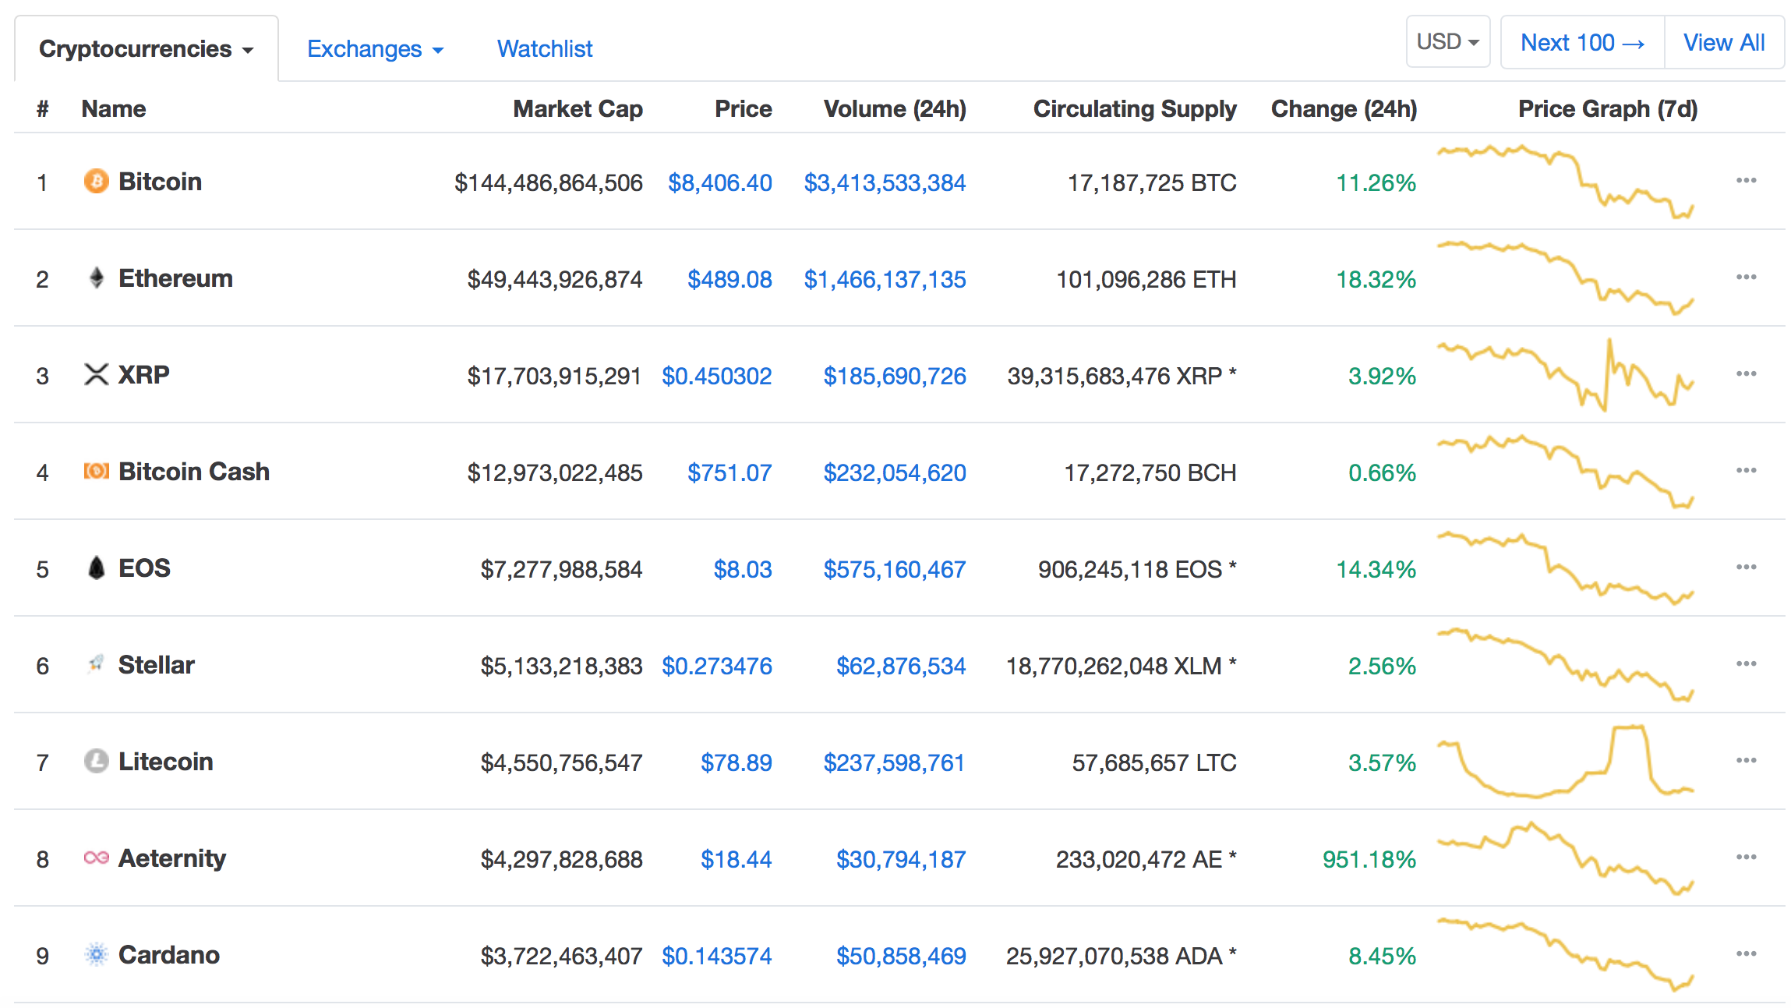Image resolution: width=1791 pixels, height=1008 pixels.
Task: Click XRP price $0.450302
Action: tap(716, 377)
